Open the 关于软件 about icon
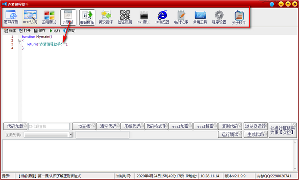This screenshot has width=299, height=180. [239, 17]
